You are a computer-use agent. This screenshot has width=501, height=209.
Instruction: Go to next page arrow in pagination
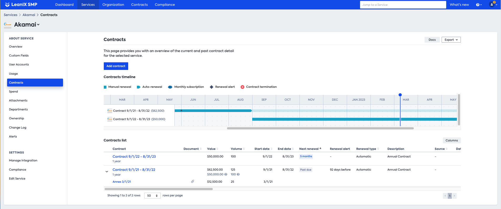(454, 196)
